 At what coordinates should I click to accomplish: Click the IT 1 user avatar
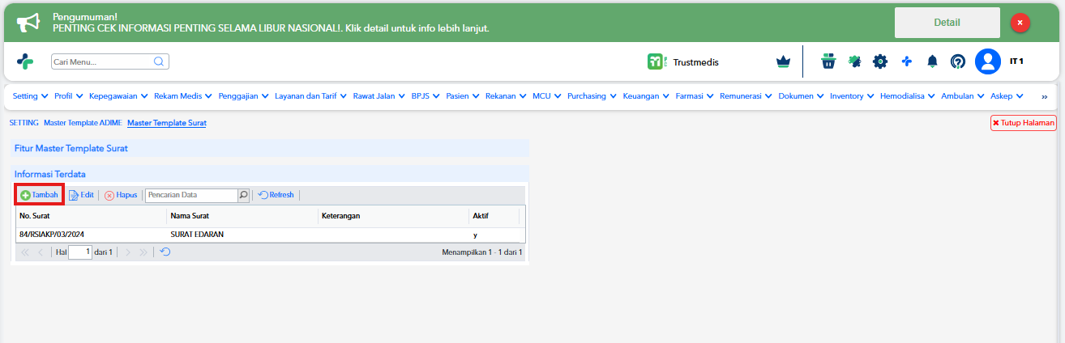coord(988,61)
